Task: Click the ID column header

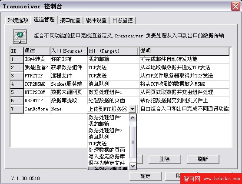Action: (17, 51)
